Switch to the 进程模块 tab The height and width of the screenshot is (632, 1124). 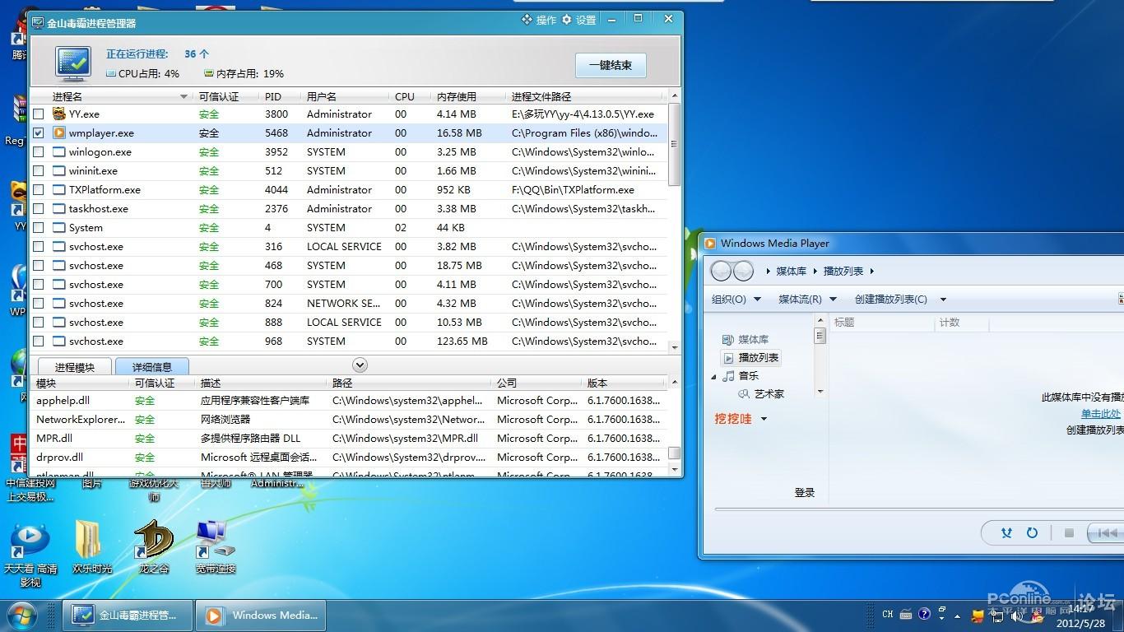pos(75,367)
